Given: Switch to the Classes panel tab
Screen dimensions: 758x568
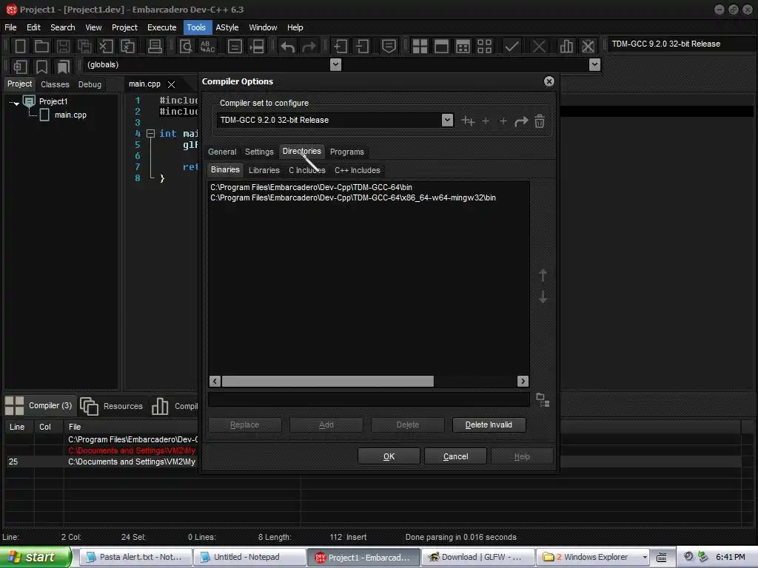Looking at the screenshot, I should coord(55,84).
